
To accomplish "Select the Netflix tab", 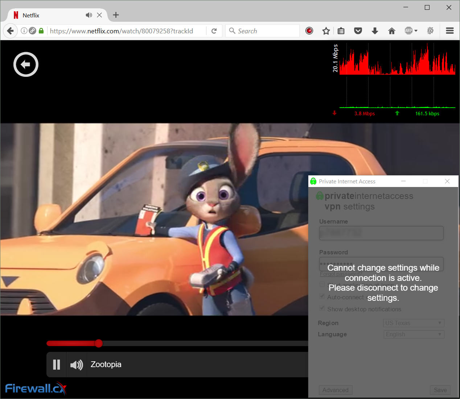I will tap(57, 15).
